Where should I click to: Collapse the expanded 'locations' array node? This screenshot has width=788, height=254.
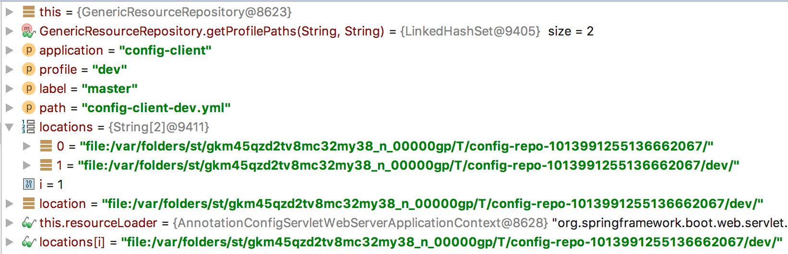click(x=9, y=127)
